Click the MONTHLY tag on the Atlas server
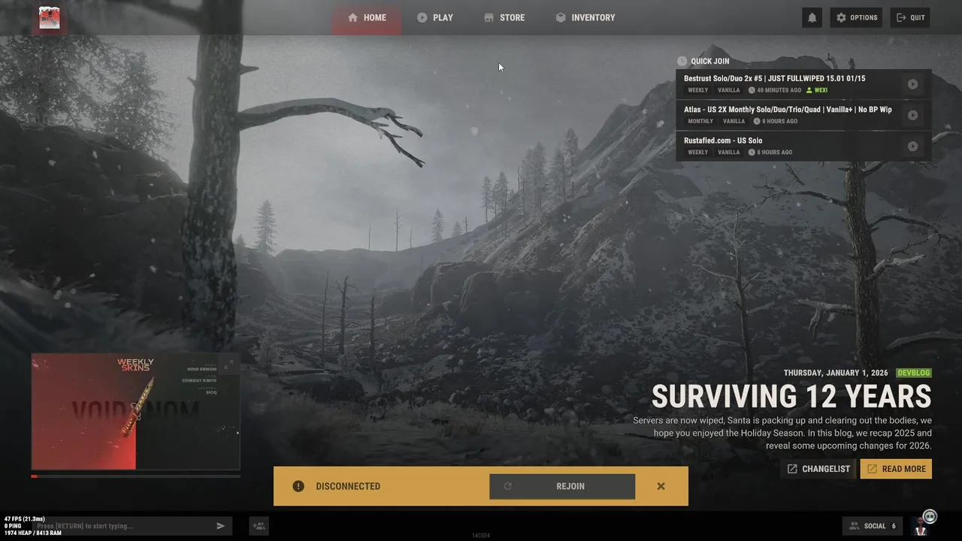The width and height of the screenshot is (962, 541). coord(700,121)
